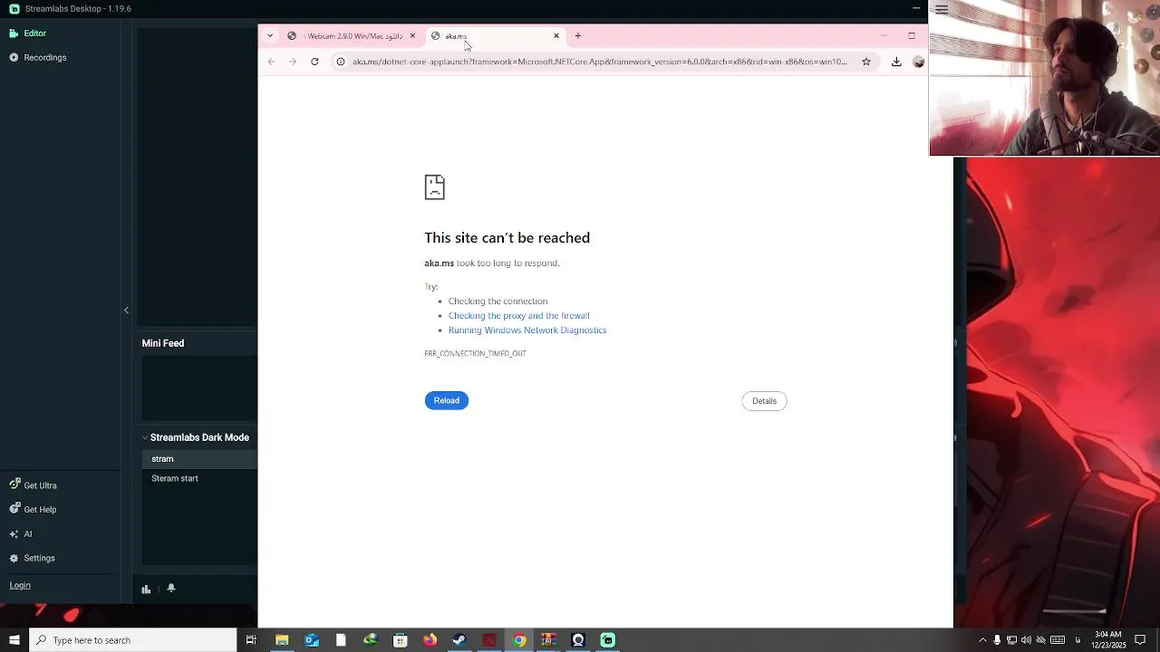Open the Editor section in Streamlabs
The image size is (1160, 652).
[27, 34]
